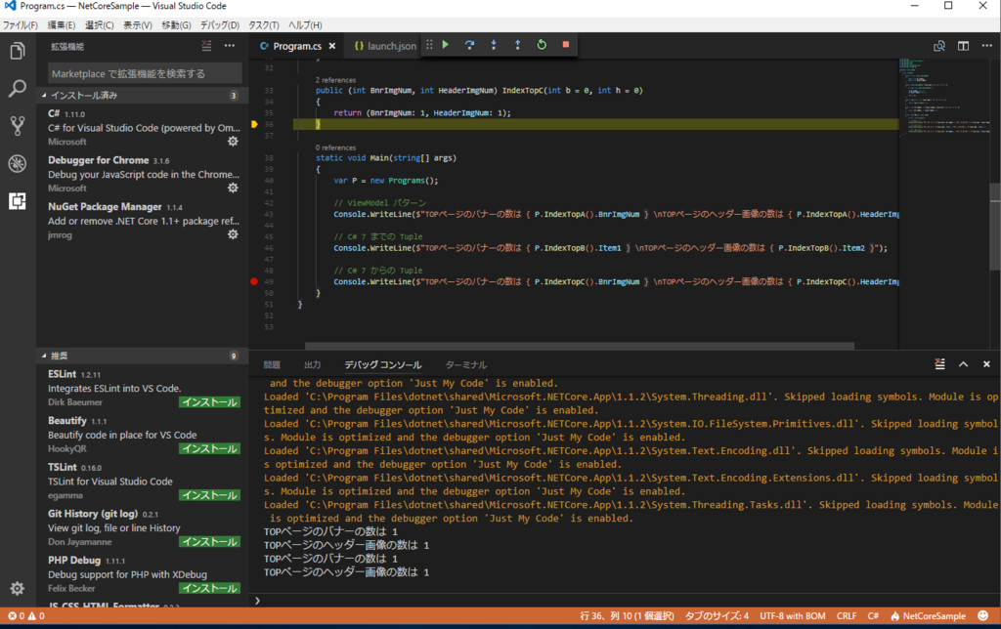1001x629 pixels.
Task: Click the debug console input prompt
Action: pos(626,601)
